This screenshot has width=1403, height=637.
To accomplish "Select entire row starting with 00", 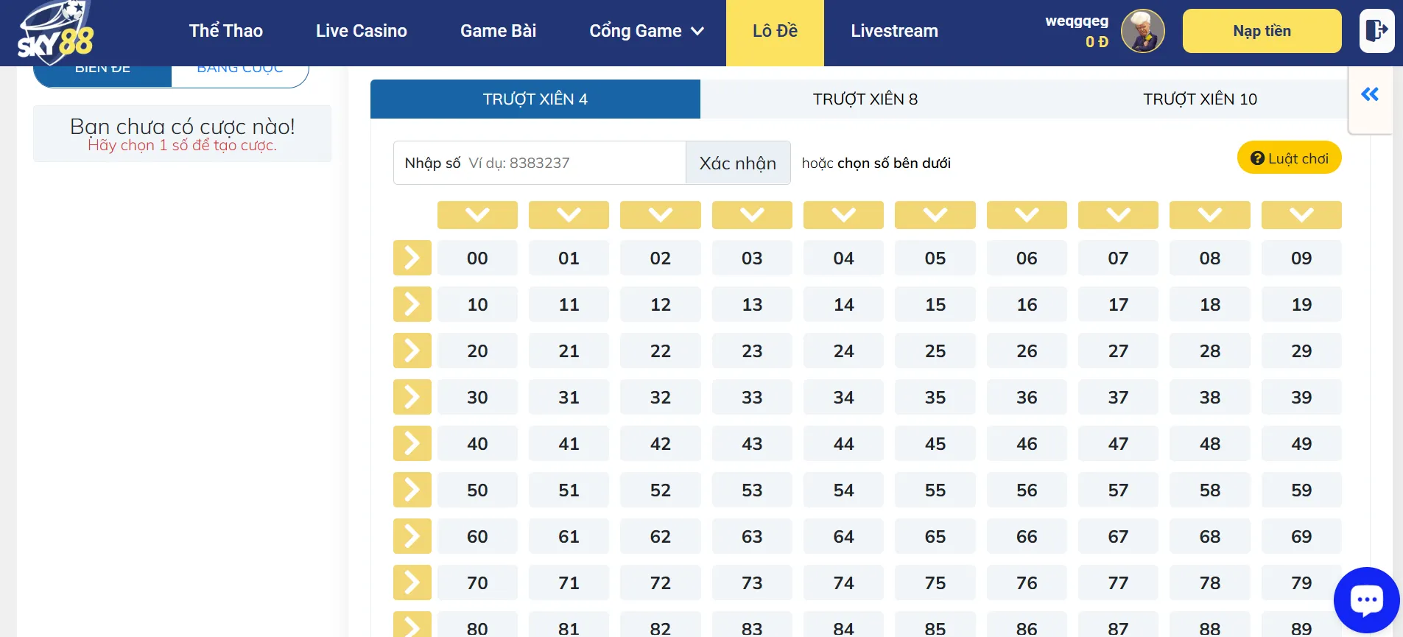I will pos(412,258).
